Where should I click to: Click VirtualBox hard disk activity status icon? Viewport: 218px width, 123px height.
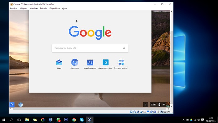click(x=131, y=112)
